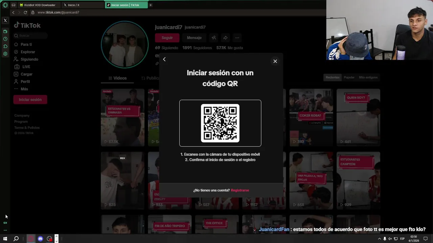The image size is (433, 243).
Task: Open the wallet icon in Opera sidebar
Action: click(5, 31)
